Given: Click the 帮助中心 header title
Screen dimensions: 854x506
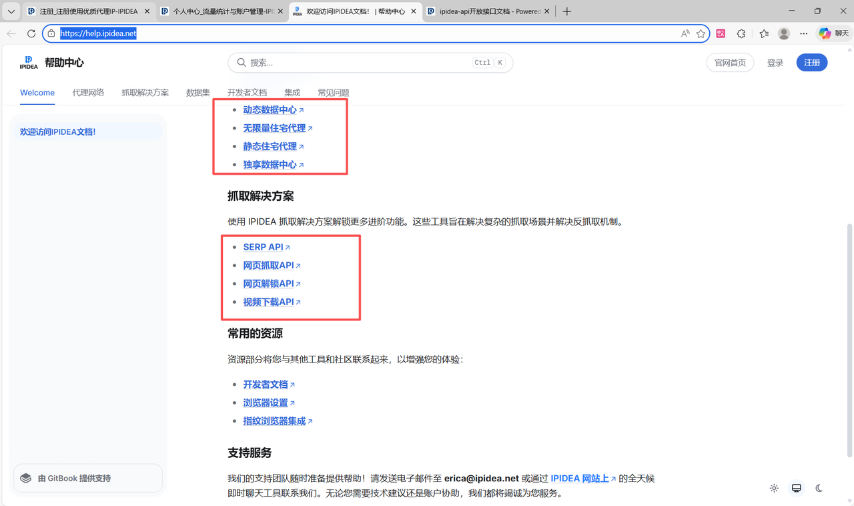Looking at the screenshot, I should coord(64,63).
